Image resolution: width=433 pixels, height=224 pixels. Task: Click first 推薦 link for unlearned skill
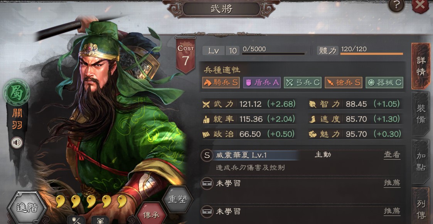click(392, 183)
